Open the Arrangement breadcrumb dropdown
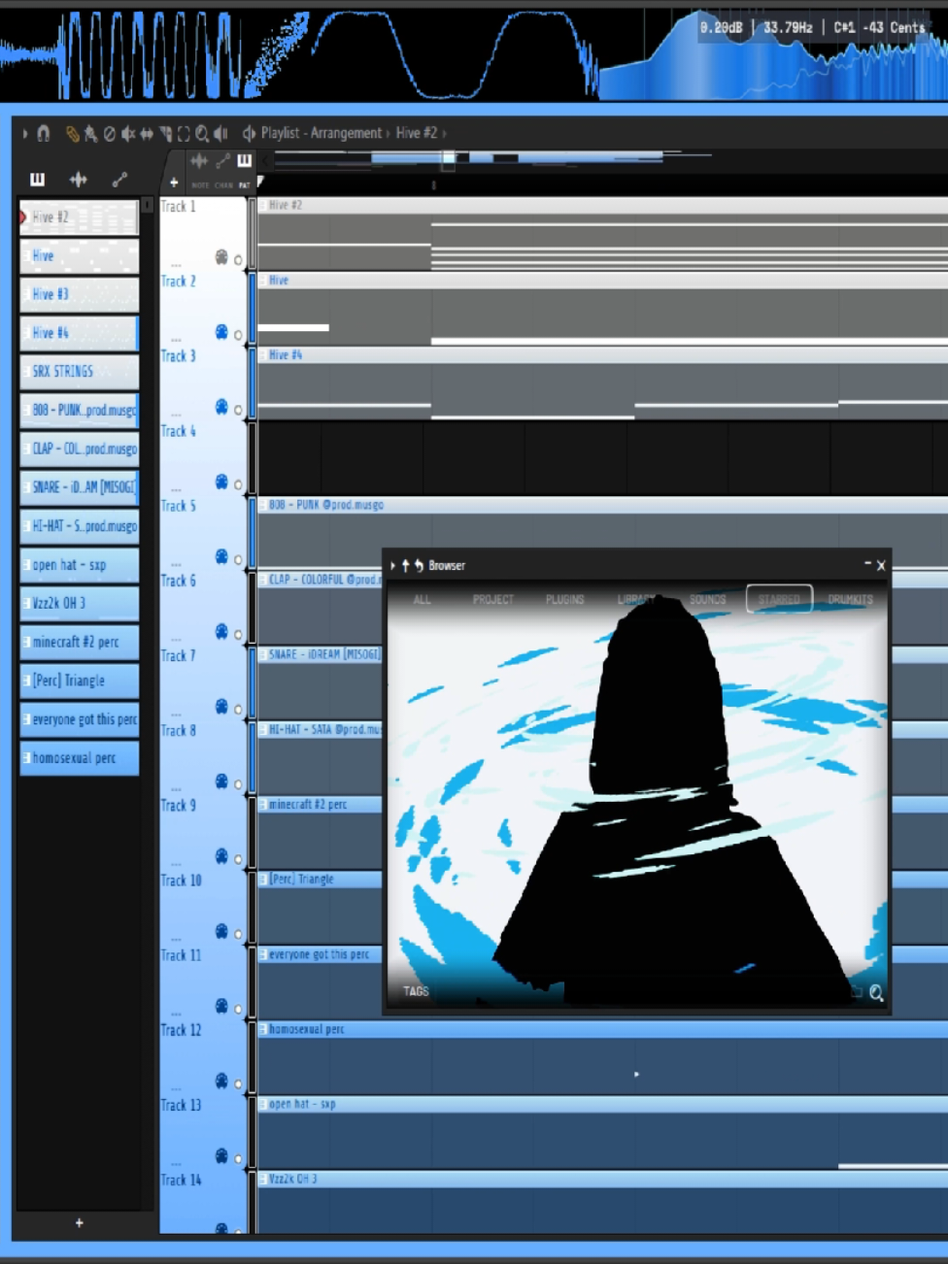This screenshot has width=948, height=1264. [388, 133]
